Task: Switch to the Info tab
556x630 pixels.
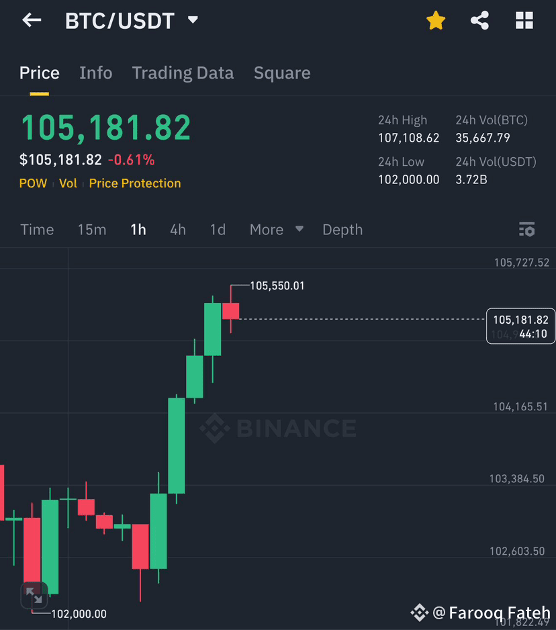Action: [x=95, y=73]
